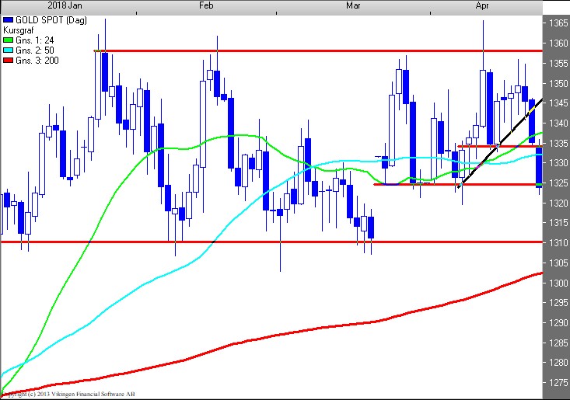
Task: Click the green Gns. 1: 24 swatch
Action: 8,40
